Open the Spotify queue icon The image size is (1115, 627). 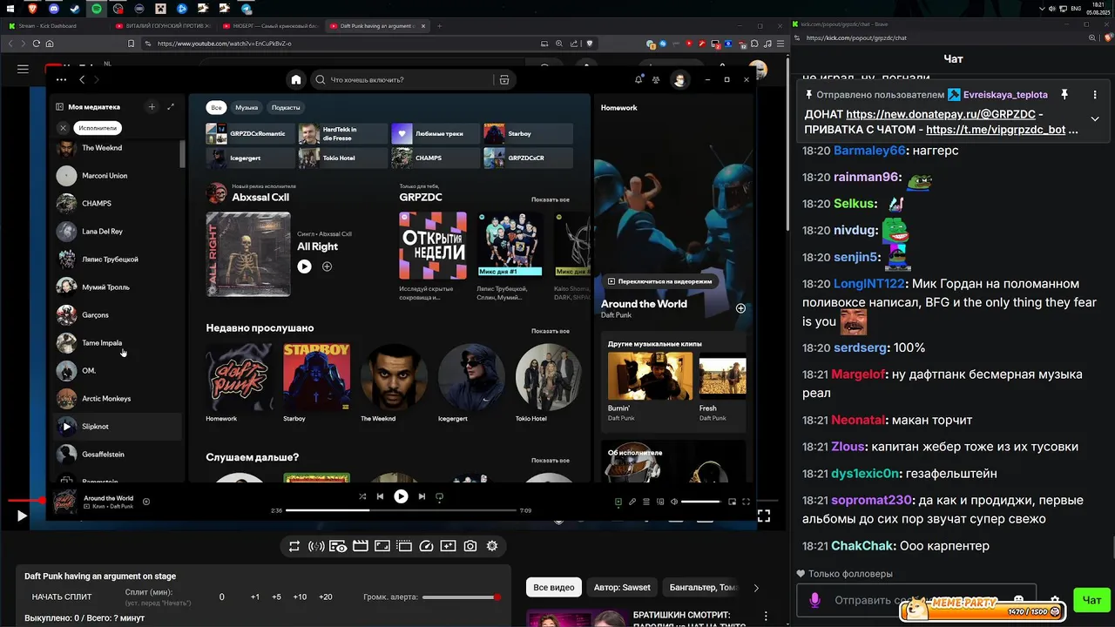(x=646, y=502)
